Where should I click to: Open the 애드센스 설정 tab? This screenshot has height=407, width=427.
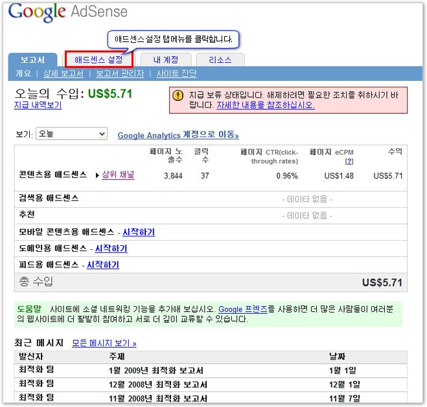pyautogui.click(x=99, y=60)
